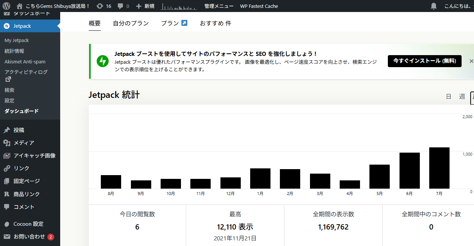Click the 2,000 axis label

[467, 117]
